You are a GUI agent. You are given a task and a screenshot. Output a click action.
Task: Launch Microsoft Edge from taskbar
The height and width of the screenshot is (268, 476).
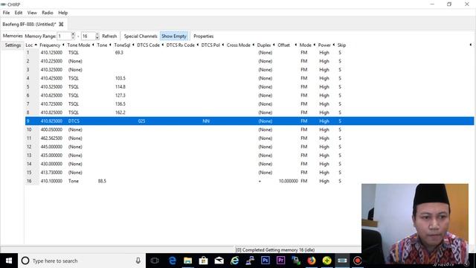tap(173, 261)
